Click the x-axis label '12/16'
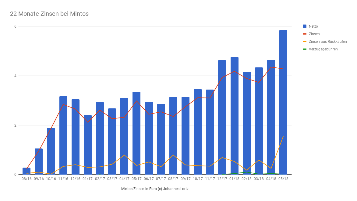The image size is (357, 201). (75, 179)
